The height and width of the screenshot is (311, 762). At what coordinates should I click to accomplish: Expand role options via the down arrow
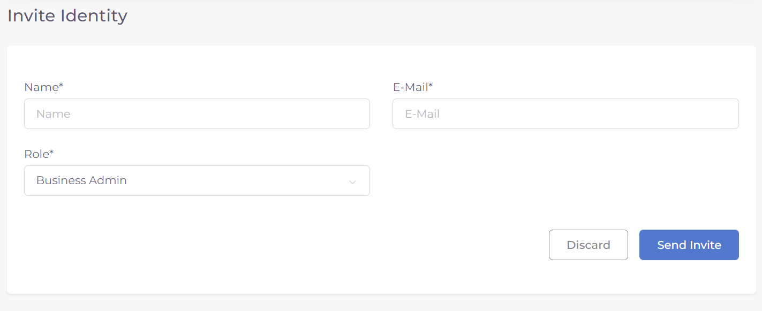[352, 181]
